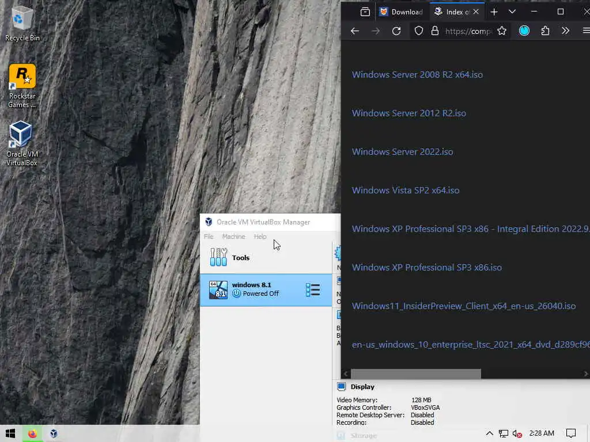
Task: Download Windows XP Professional SP3 x86.iso
Action: [427, 268]
